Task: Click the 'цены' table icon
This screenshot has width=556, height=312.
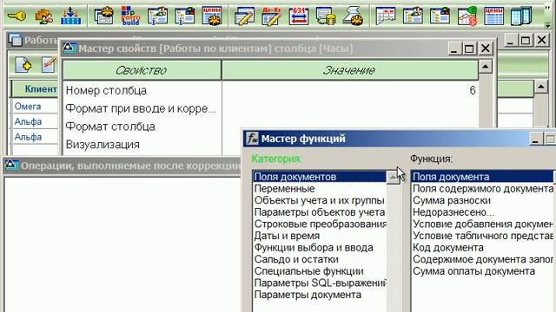Action: tap(494, 16)
